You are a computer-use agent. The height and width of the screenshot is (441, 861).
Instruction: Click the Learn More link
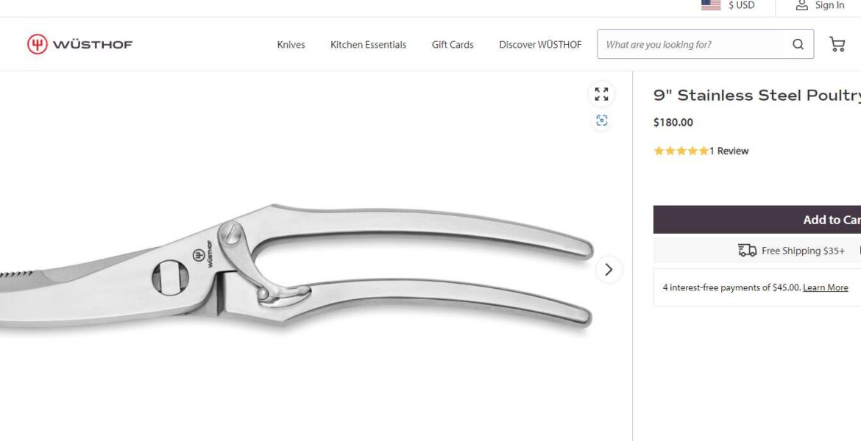click(825, 287)
